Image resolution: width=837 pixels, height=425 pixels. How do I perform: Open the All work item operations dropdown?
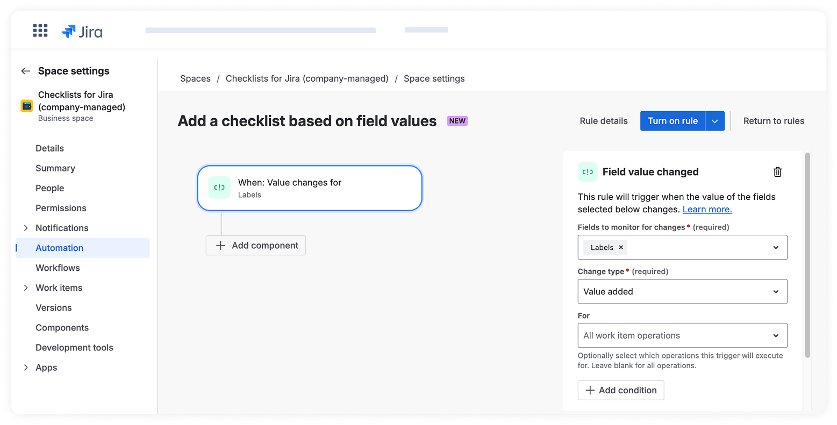[682, 336]
